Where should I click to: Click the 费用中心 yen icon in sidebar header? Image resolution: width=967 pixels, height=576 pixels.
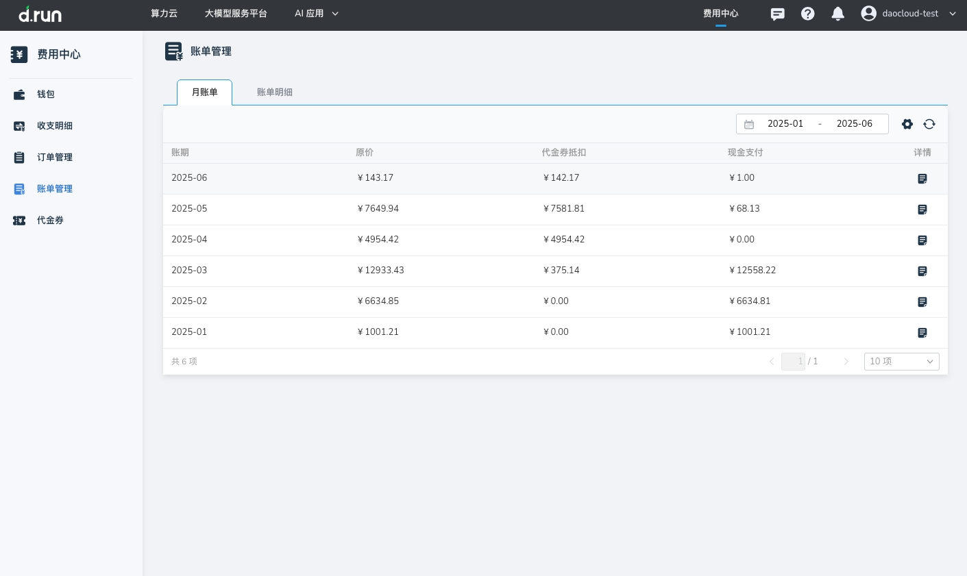(19, 55)
